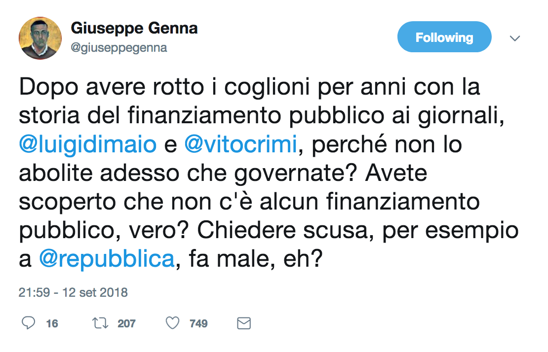Click the 749 likes count
The height and width of the screenshot is (352, 548).
[198, 324]
